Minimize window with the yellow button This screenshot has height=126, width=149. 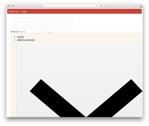click(11, 6)
